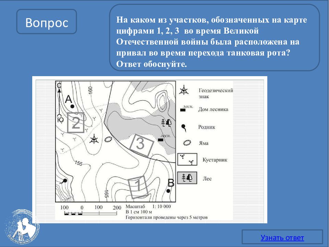
Task: Select the area marked 3 on the map
Action: [142, 145]
